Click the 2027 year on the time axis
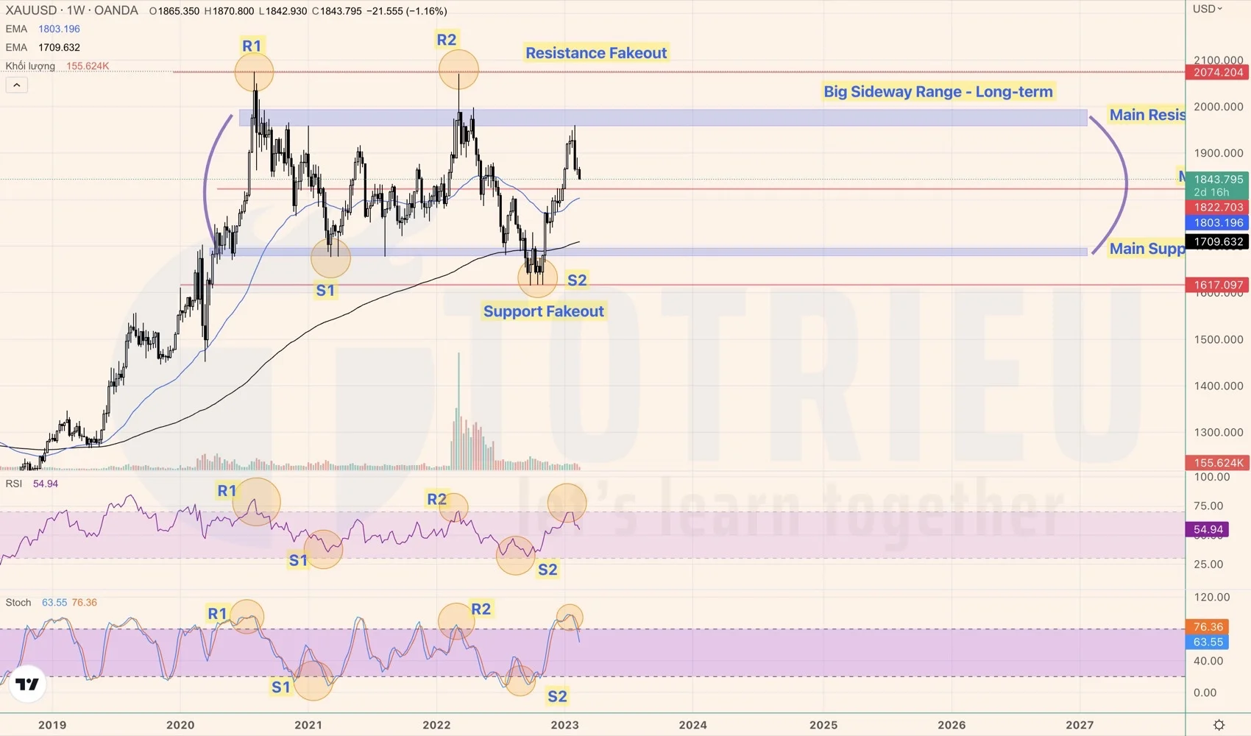Viewport: 1251px width, 736px height. [1080, 724]
